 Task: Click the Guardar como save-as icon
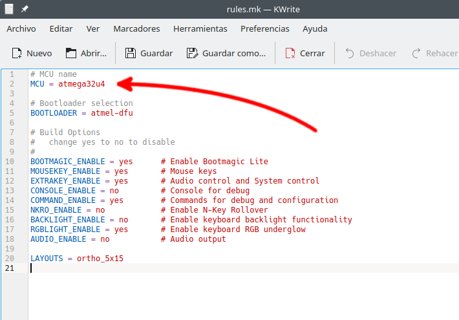(192, 53)
